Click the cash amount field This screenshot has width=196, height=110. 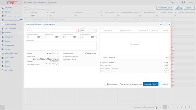[34, 37]
